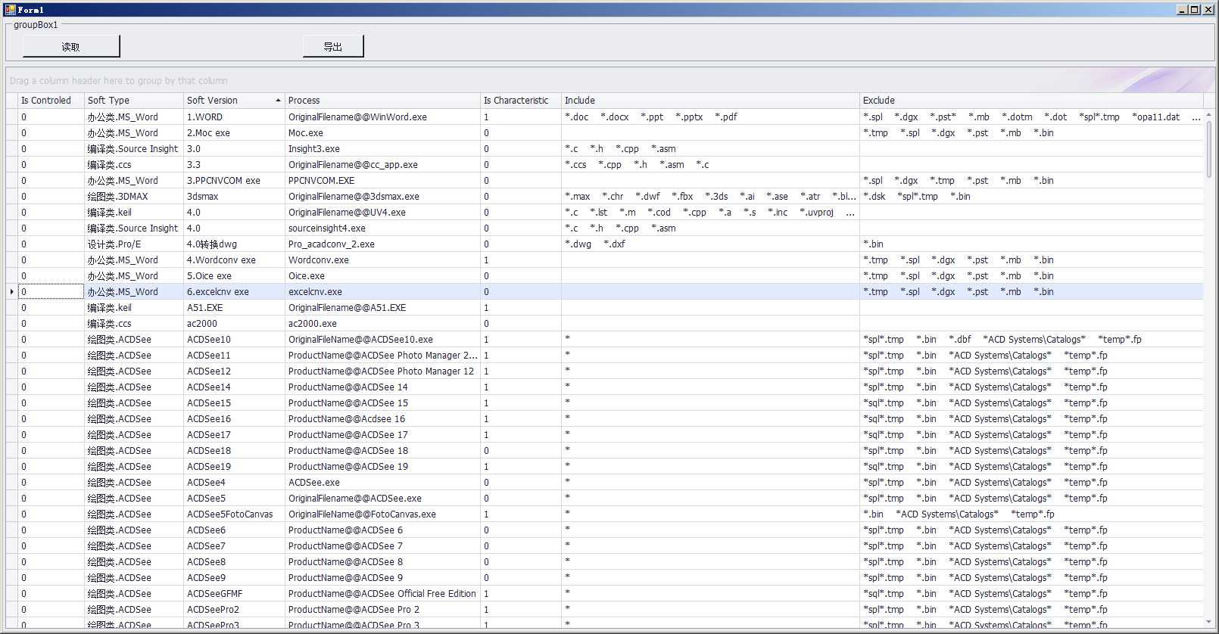The width and height of the screenshot is (1219, 634).
Task: Click the sort arrow on Soft Version header
Action: click(278, 101)
